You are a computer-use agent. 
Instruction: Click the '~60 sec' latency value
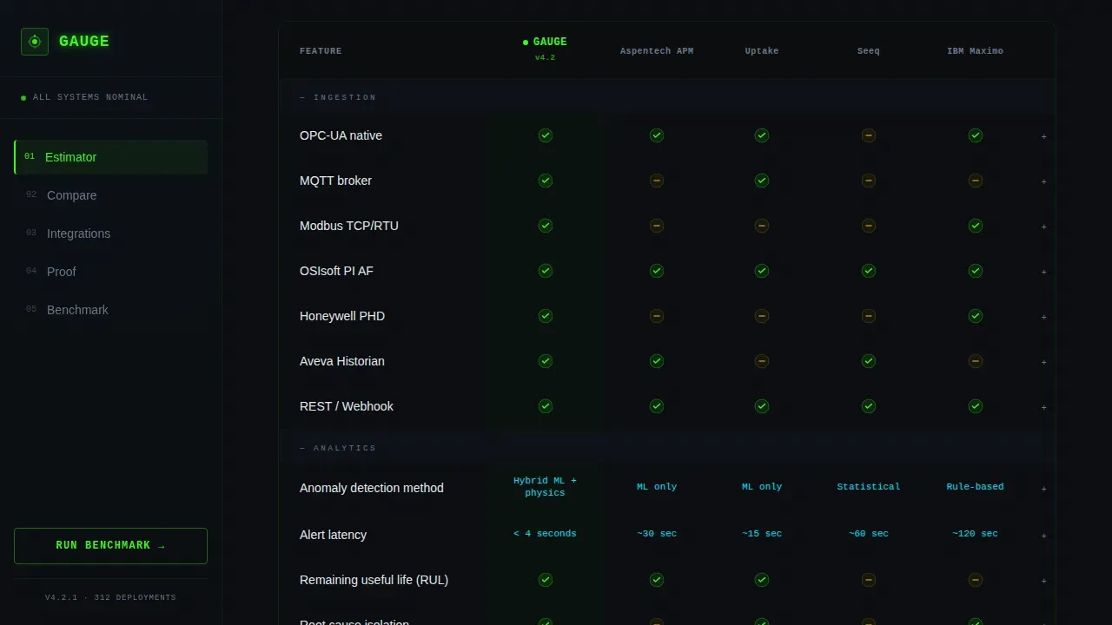869,534
